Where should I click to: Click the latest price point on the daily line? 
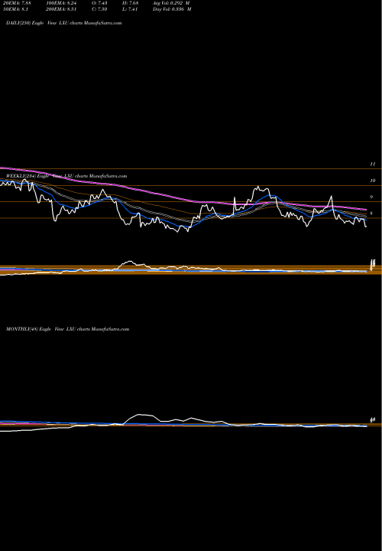366,227
